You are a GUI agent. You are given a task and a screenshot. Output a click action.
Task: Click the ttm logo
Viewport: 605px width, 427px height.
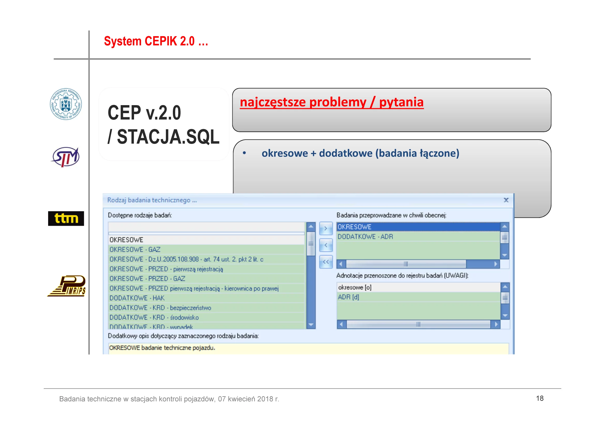(66, 219)
